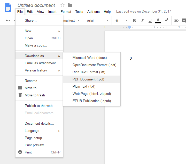Toggle Underline formatting
This screenshot has height=164, width=186.
click(150, 21)
